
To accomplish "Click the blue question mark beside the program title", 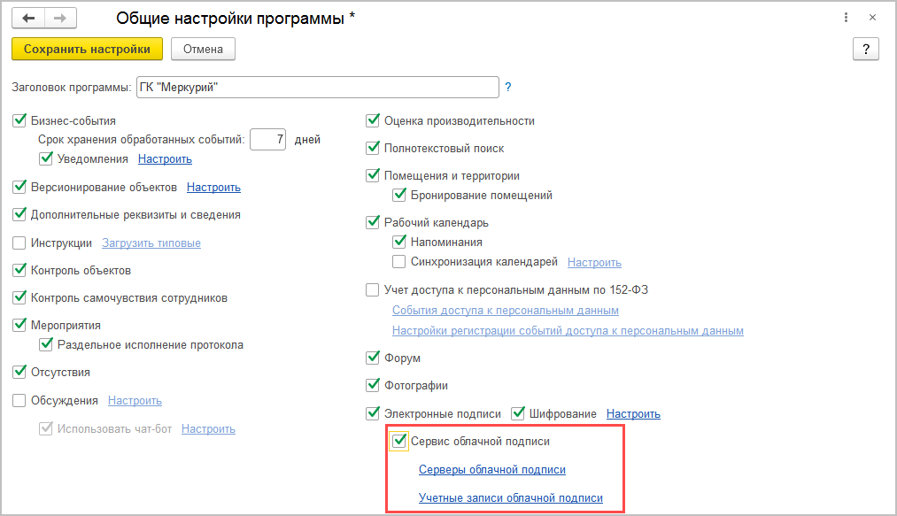I will [x=508, y=87].
